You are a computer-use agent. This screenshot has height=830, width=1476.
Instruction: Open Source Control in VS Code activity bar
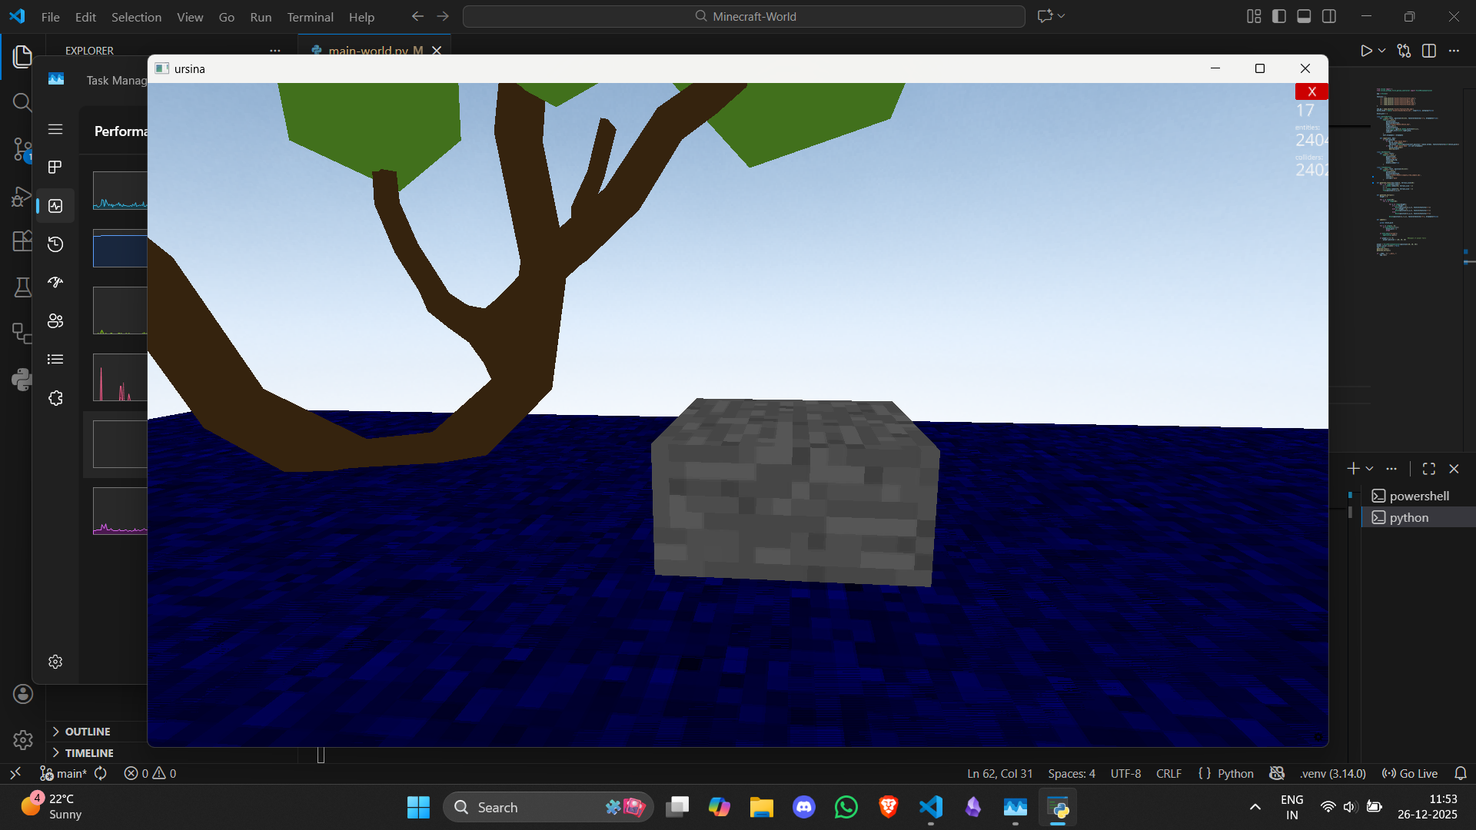pos(22,150)
